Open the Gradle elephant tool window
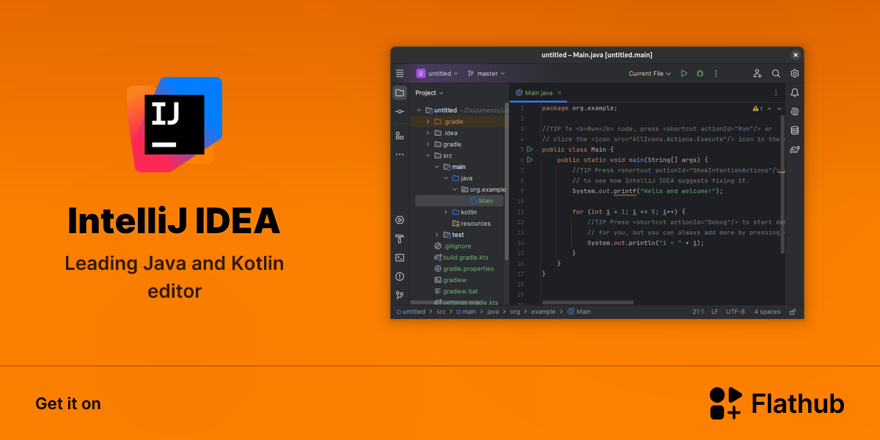The width and height of the screenshot is (880, 440). pos(795,150)
